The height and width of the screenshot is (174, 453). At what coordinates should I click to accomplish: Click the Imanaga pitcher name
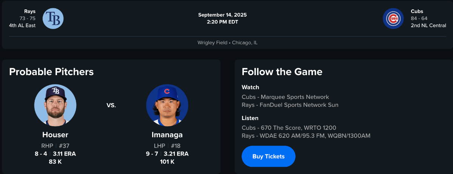167,135
